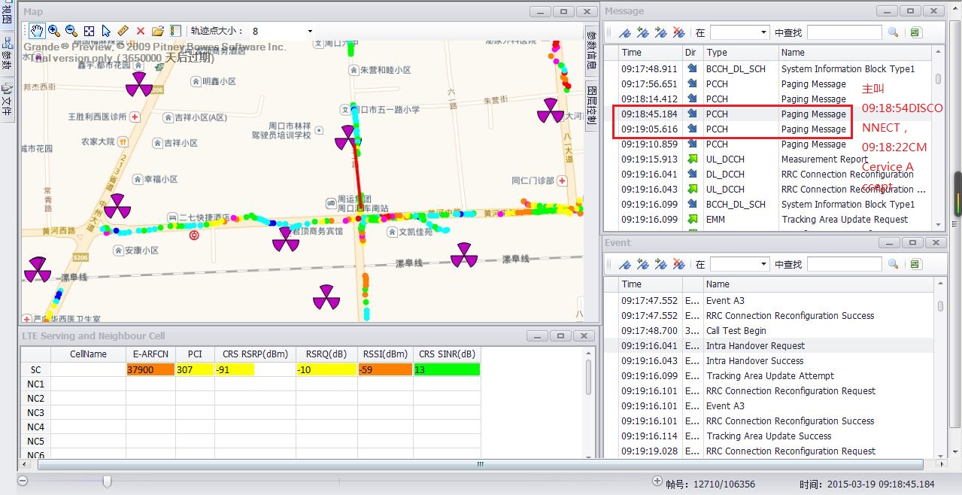Select the pan hand tool in Map toolbar
The width and height of the screenshot is (962, 495).
37,31
